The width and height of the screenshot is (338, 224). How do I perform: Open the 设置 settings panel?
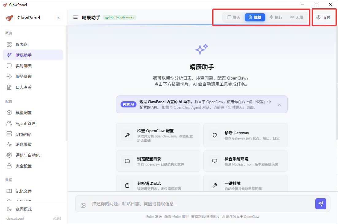pyautogui.click(x=324, y=17)
